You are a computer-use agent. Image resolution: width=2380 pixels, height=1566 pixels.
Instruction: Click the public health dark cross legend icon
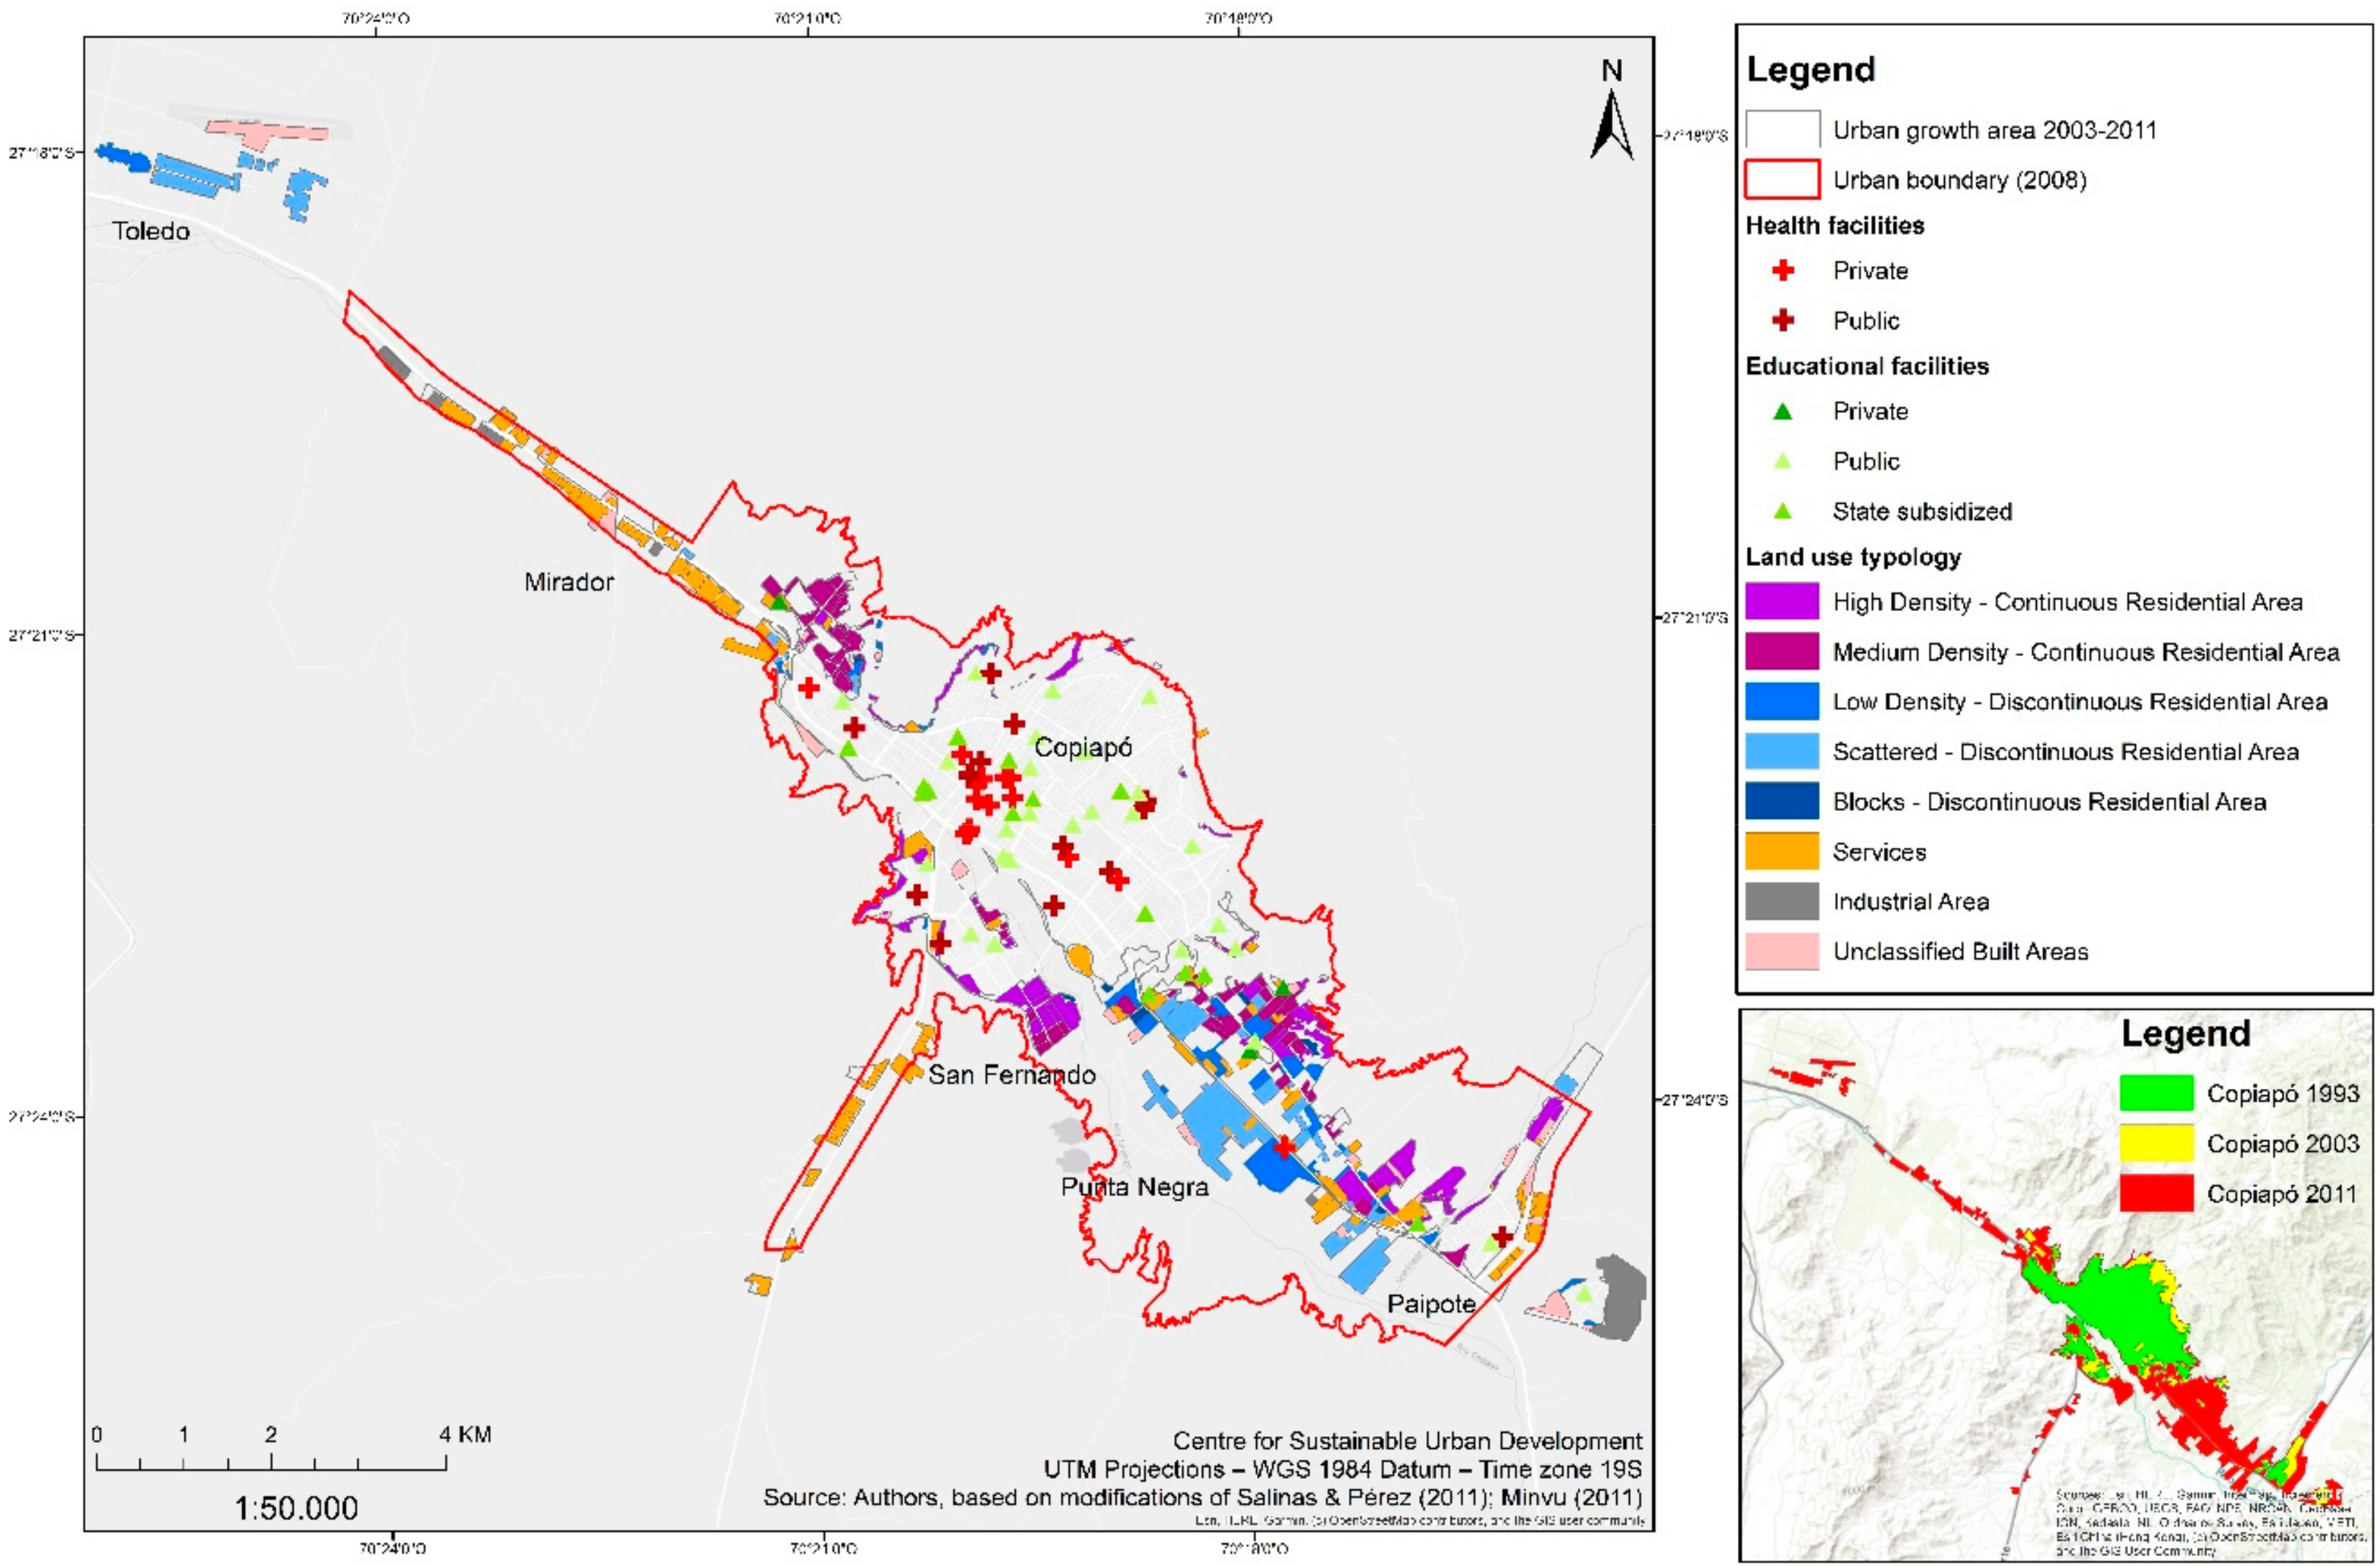pyautogui.click(x=1783, y=321)
